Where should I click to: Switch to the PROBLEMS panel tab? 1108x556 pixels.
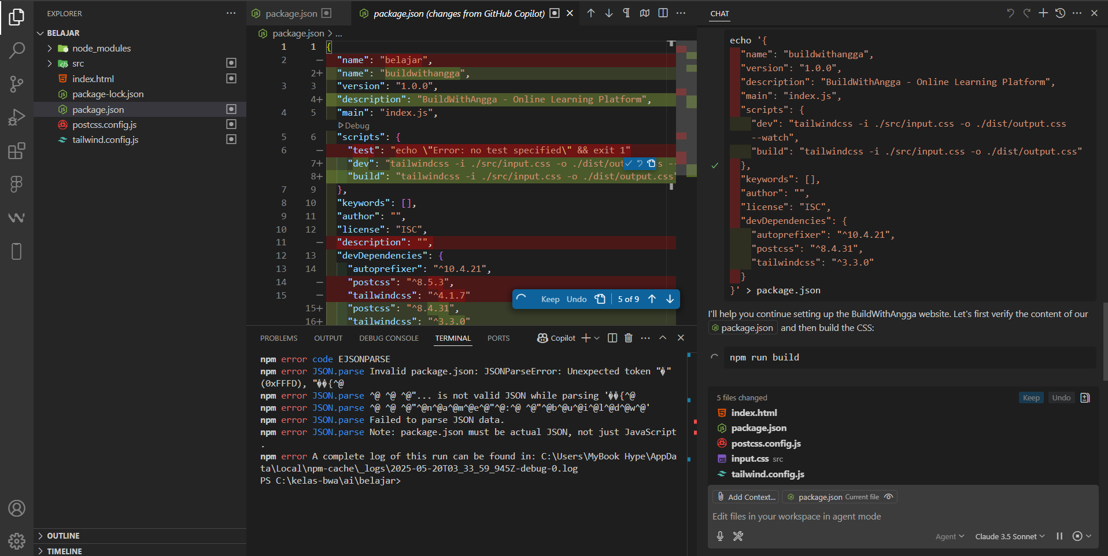pyautogui.click(x=279, y=338)
